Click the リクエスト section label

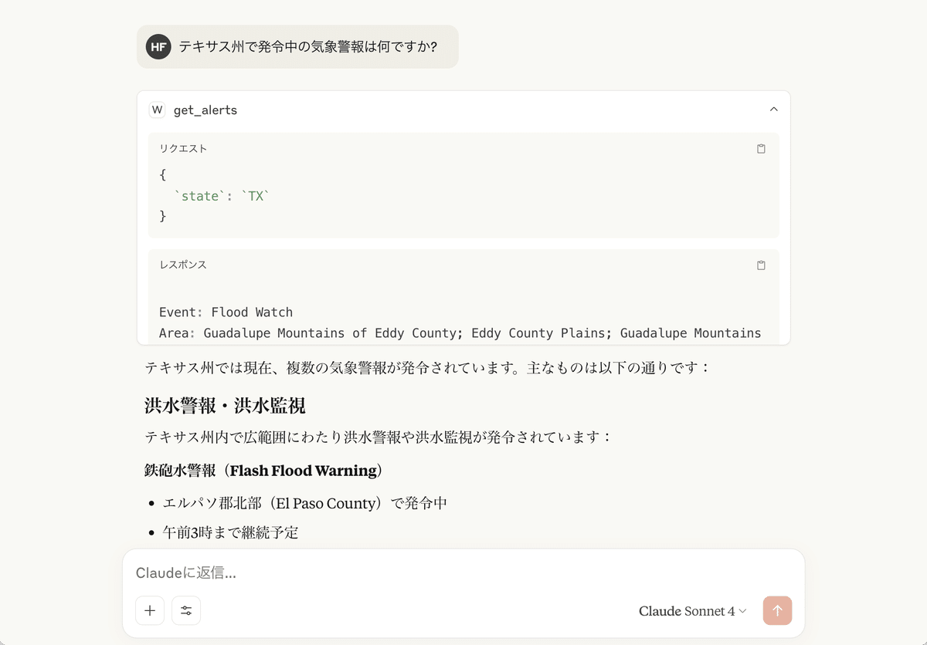(183, 148)
